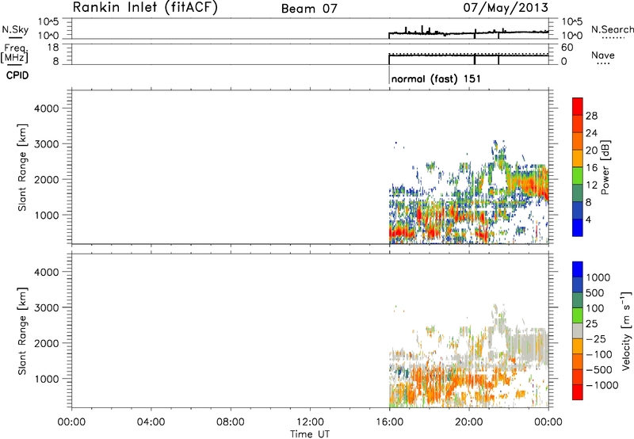This screenshot has width=634, height=439.
Task: Click the gray -25 to 25 Velocity segment
Action: (x=578, y=330)
